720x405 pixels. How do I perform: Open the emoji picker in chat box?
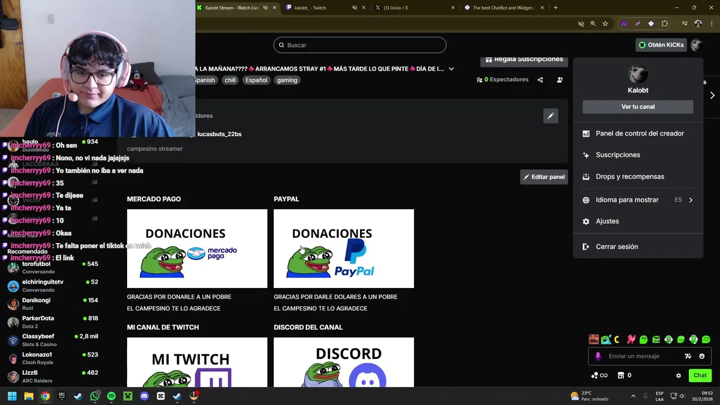[x=702, y=356]
